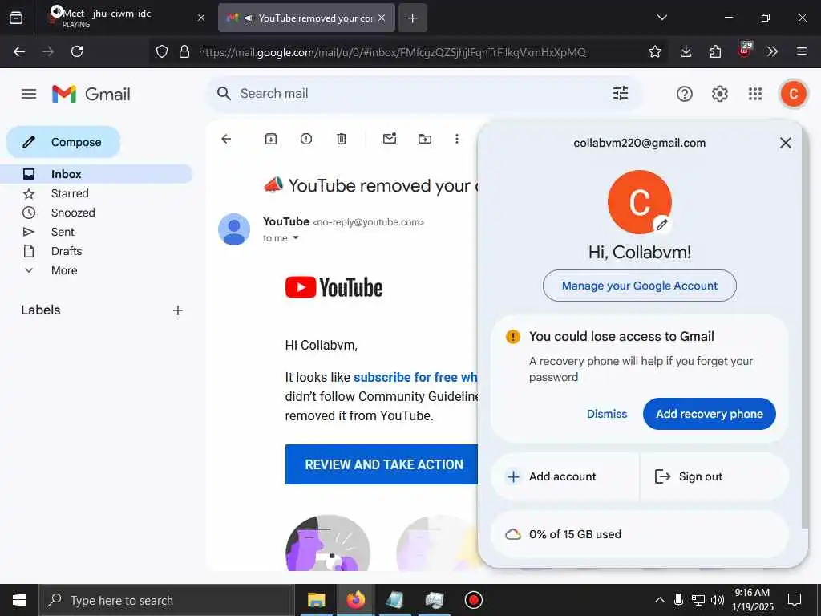The image size is (821, 616).
Task: Click Windows taskbar search box
Action: tap(166, 600)
